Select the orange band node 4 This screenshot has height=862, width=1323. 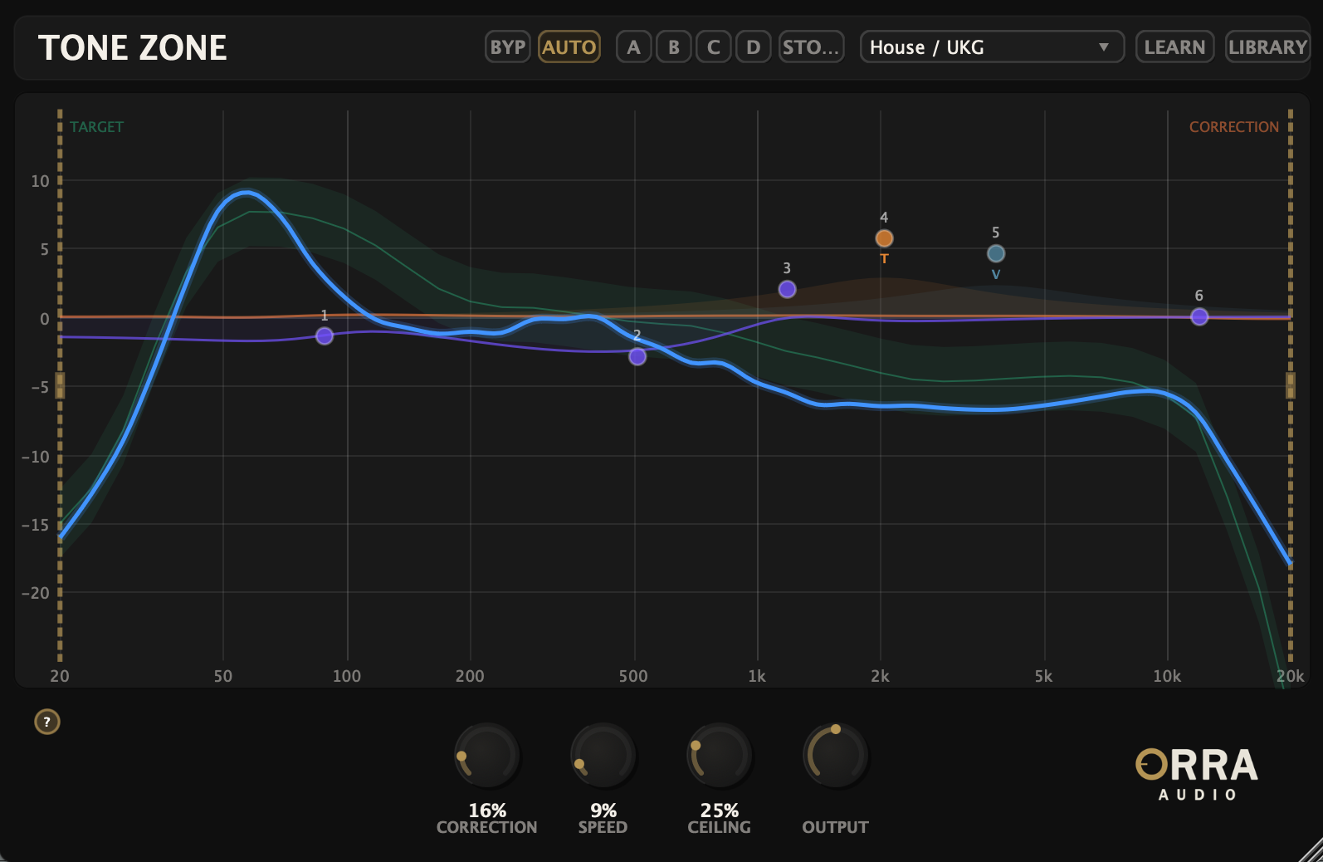click(x=884, y=239)
